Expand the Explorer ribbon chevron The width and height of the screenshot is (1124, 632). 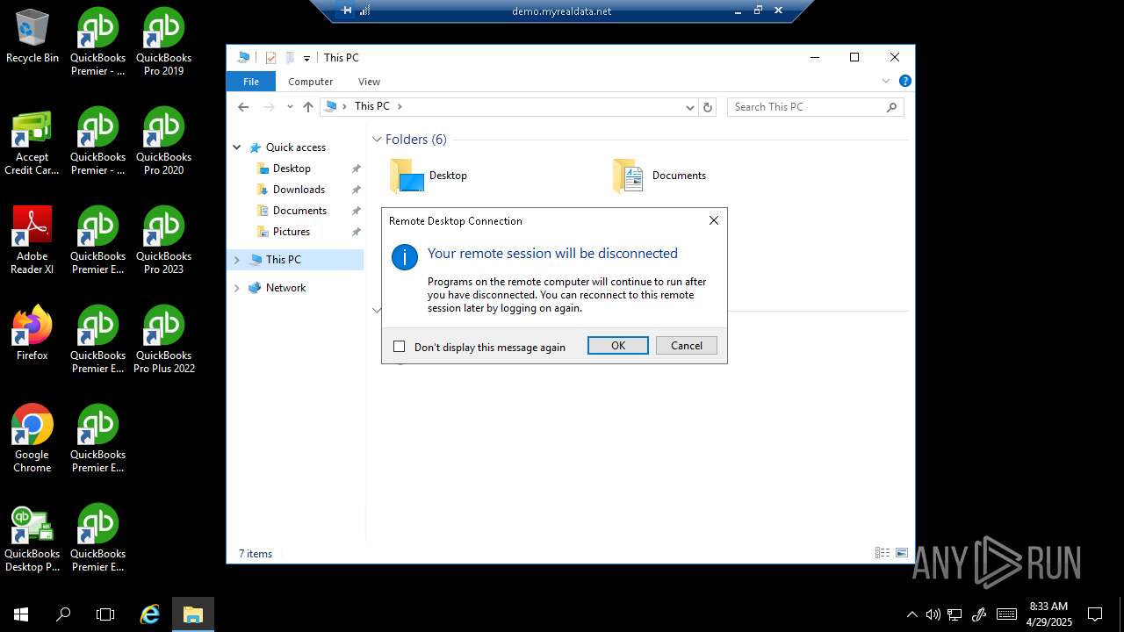coord(886,81)
